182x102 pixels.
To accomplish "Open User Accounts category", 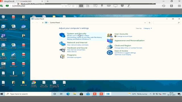I will tap(121, 34).
